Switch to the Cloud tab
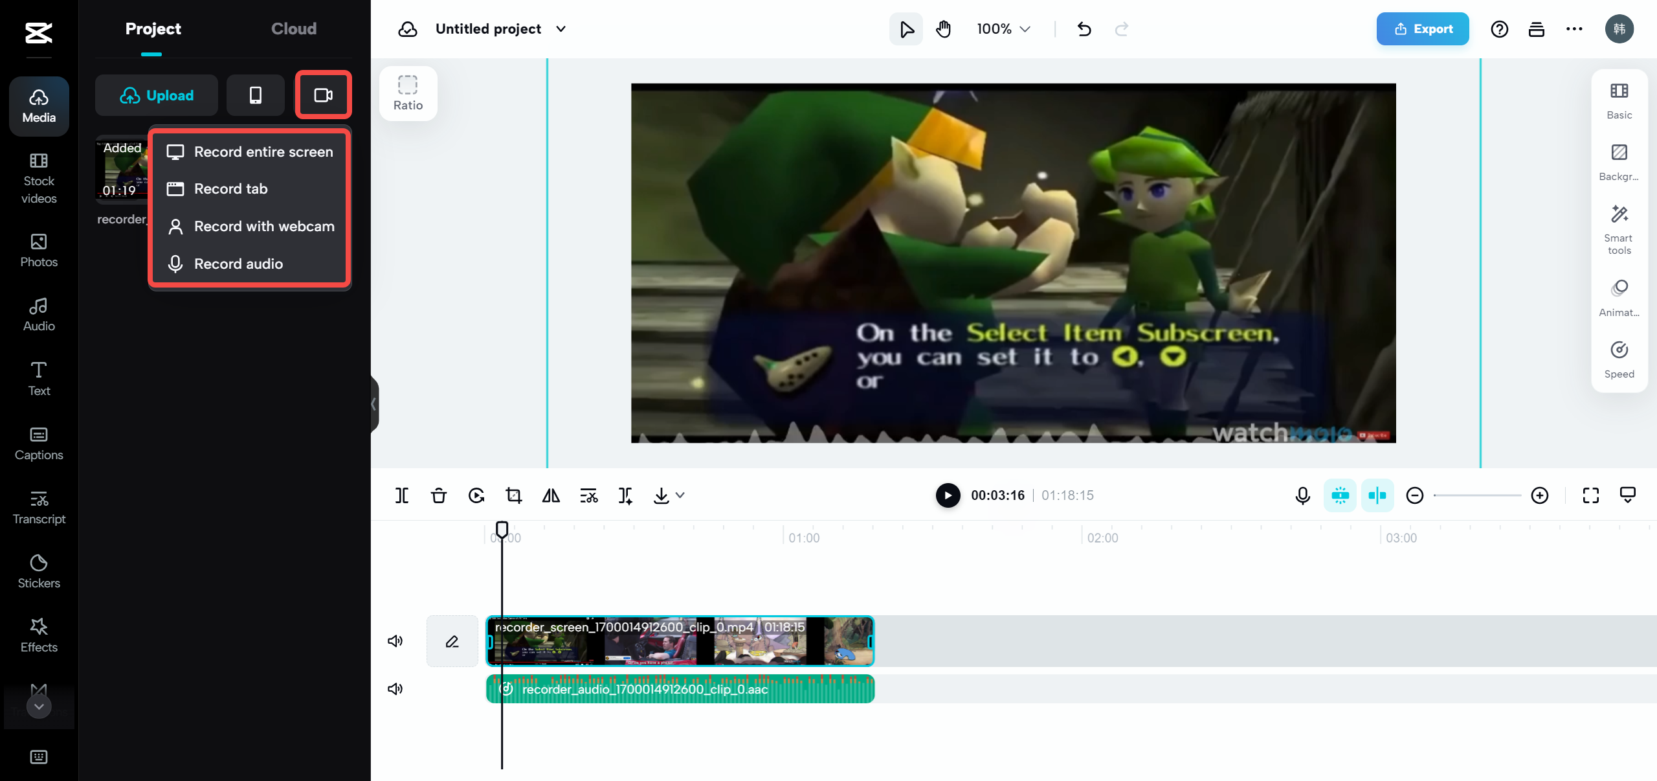Screen dimensions: 1657x781 294,28
